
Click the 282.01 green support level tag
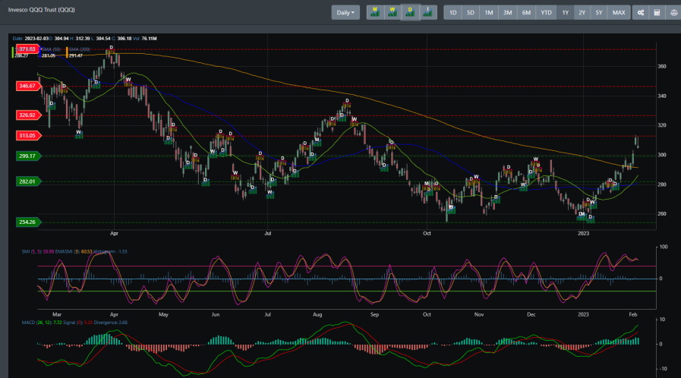pos(27,181)
